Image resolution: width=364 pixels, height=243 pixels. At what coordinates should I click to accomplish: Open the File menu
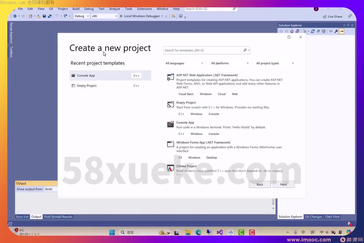[x=20, y=9]
